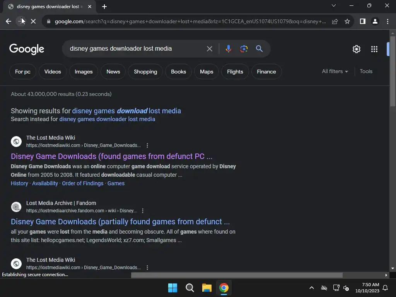Open the browser side panel icon
Screen dimensions: 396x297
click(363, 22)
